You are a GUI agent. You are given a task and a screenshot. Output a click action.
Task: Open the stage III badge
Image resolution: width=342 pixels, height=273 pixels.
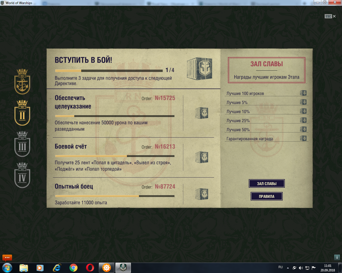pos(22,144)
